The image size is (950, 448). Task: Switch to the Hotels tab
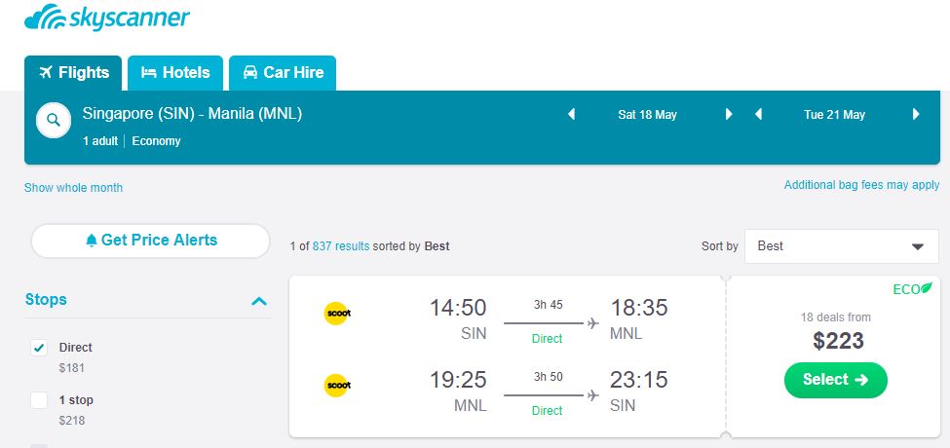175,73
